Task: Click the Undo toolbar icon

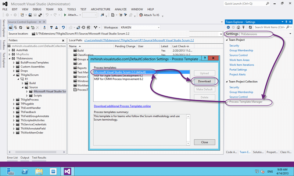Action: pyautogui.click(x=47, y=15)
